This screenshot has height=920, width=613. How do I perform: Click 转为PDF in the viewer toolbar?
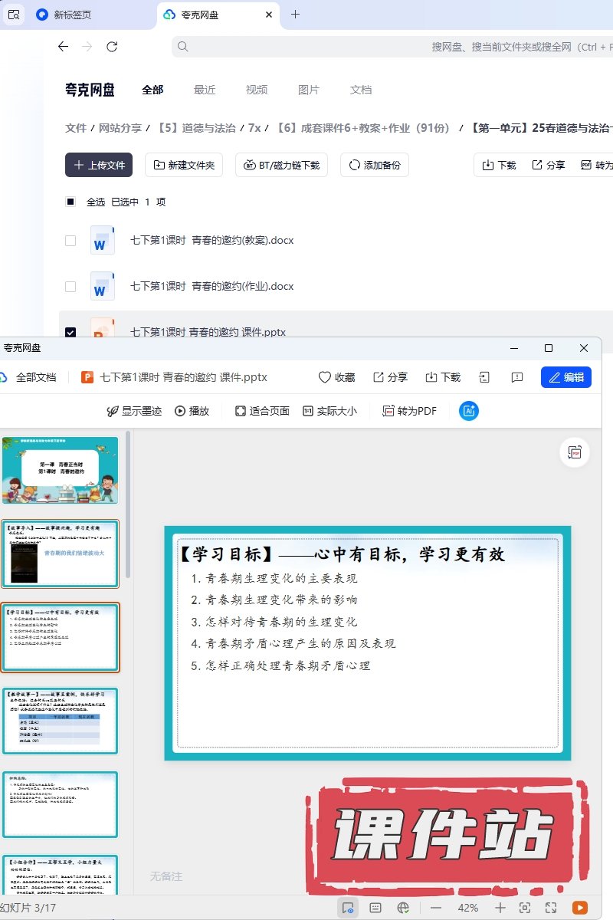coord(410,411)
